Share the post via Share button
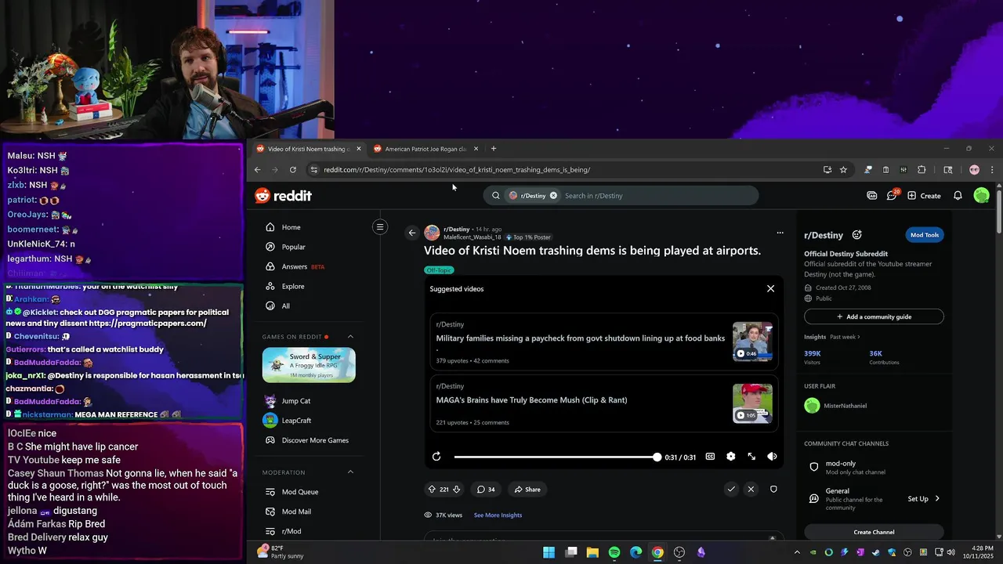The image size is (1003, 564). (527, 490)
